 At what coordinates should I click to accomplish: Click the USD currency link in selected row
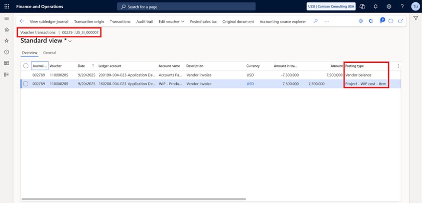click(250, 84)
